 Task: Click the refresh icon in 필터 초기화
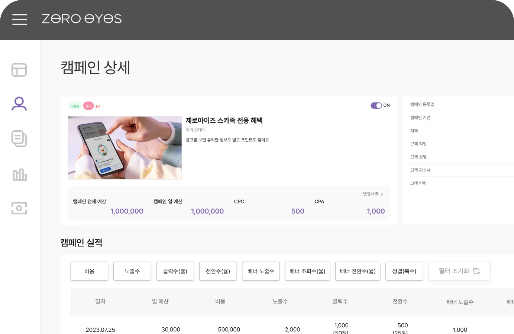(x=476, y=271)
